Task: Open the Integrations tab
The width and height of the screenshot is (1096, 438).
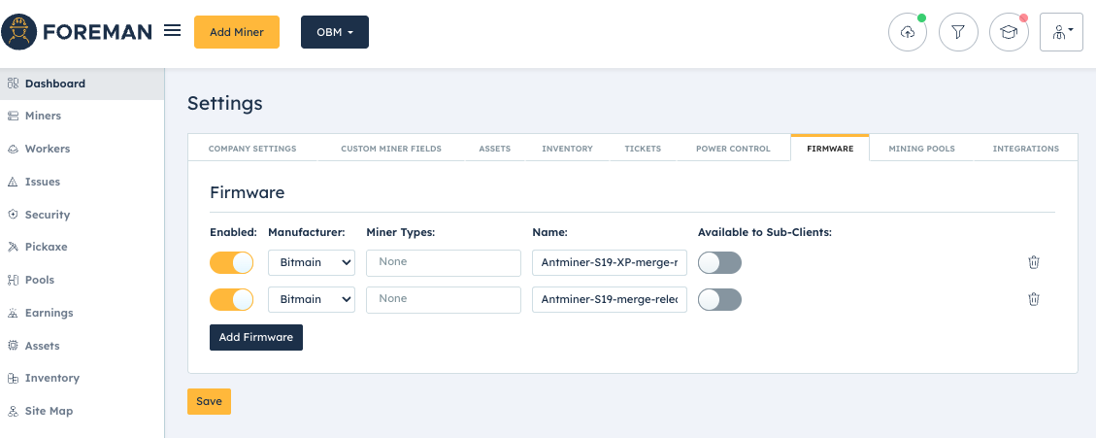Action: click(1025, 149)
